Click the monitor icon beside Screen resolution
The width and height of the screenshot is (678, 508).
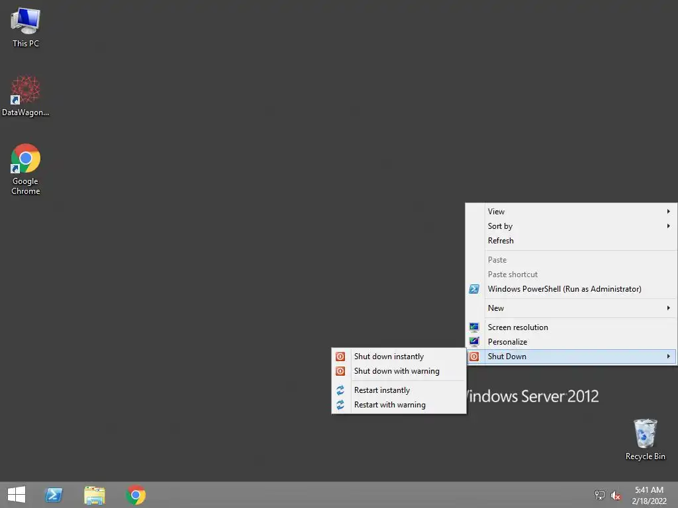tap(474, 327)
